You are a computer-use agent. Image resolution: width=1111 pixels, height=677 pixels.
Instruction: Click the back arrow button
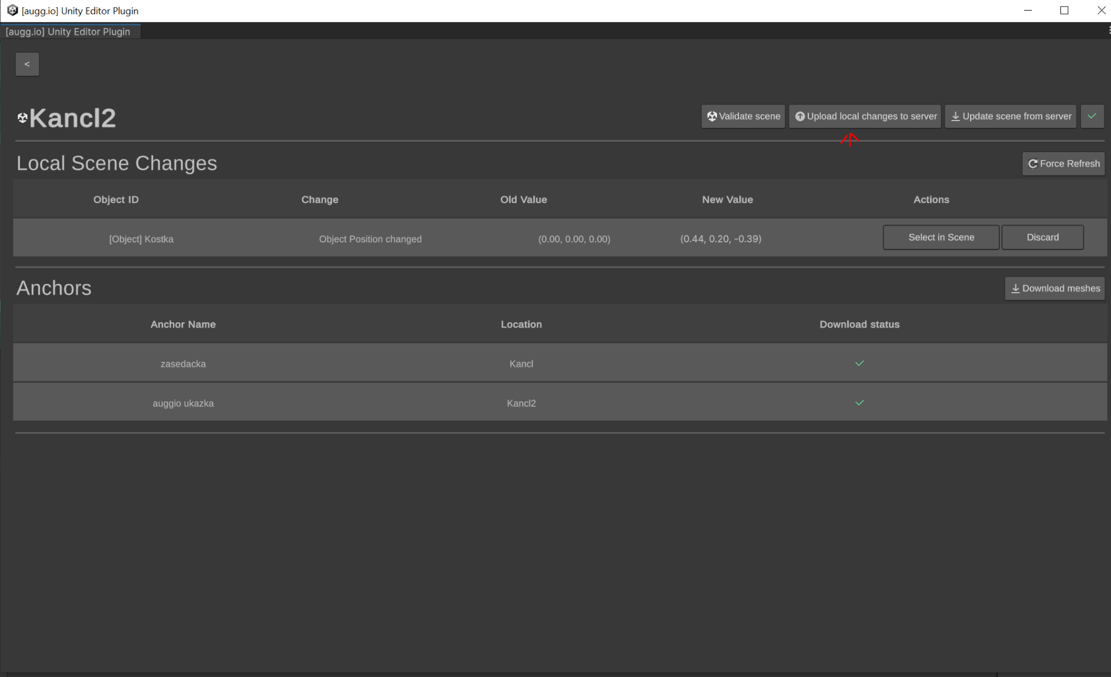pos(27,64)
